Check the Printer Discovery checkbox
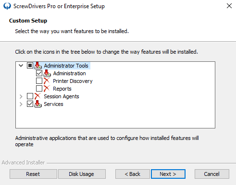The height and width of the screenshot is (185, 236). click(x=39, y=81)
